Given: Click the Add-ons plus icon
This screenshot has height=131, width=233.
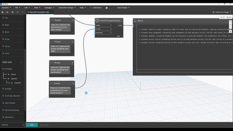Looking at the screenshot, I should tap(21, 62).
